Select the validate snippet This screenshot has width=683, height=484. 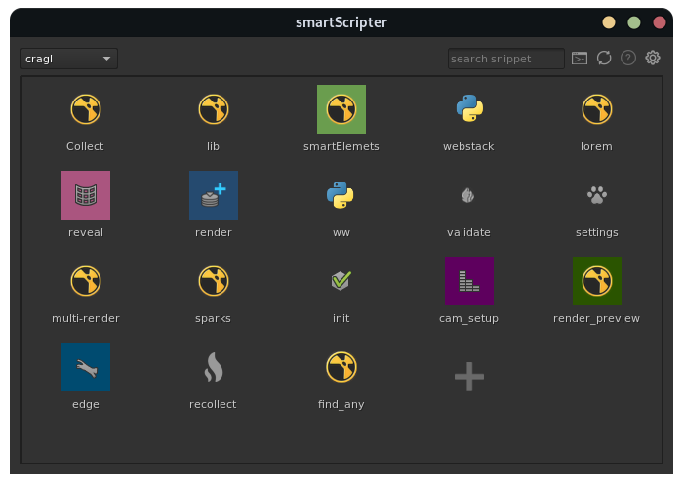click(x=468, y=195)
